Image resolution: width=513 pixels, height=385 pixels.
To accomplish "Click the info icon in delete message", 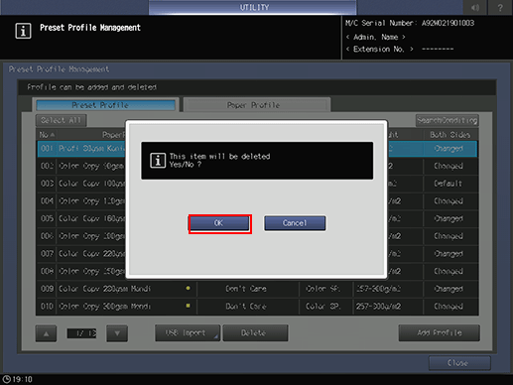I will (158, 161).
